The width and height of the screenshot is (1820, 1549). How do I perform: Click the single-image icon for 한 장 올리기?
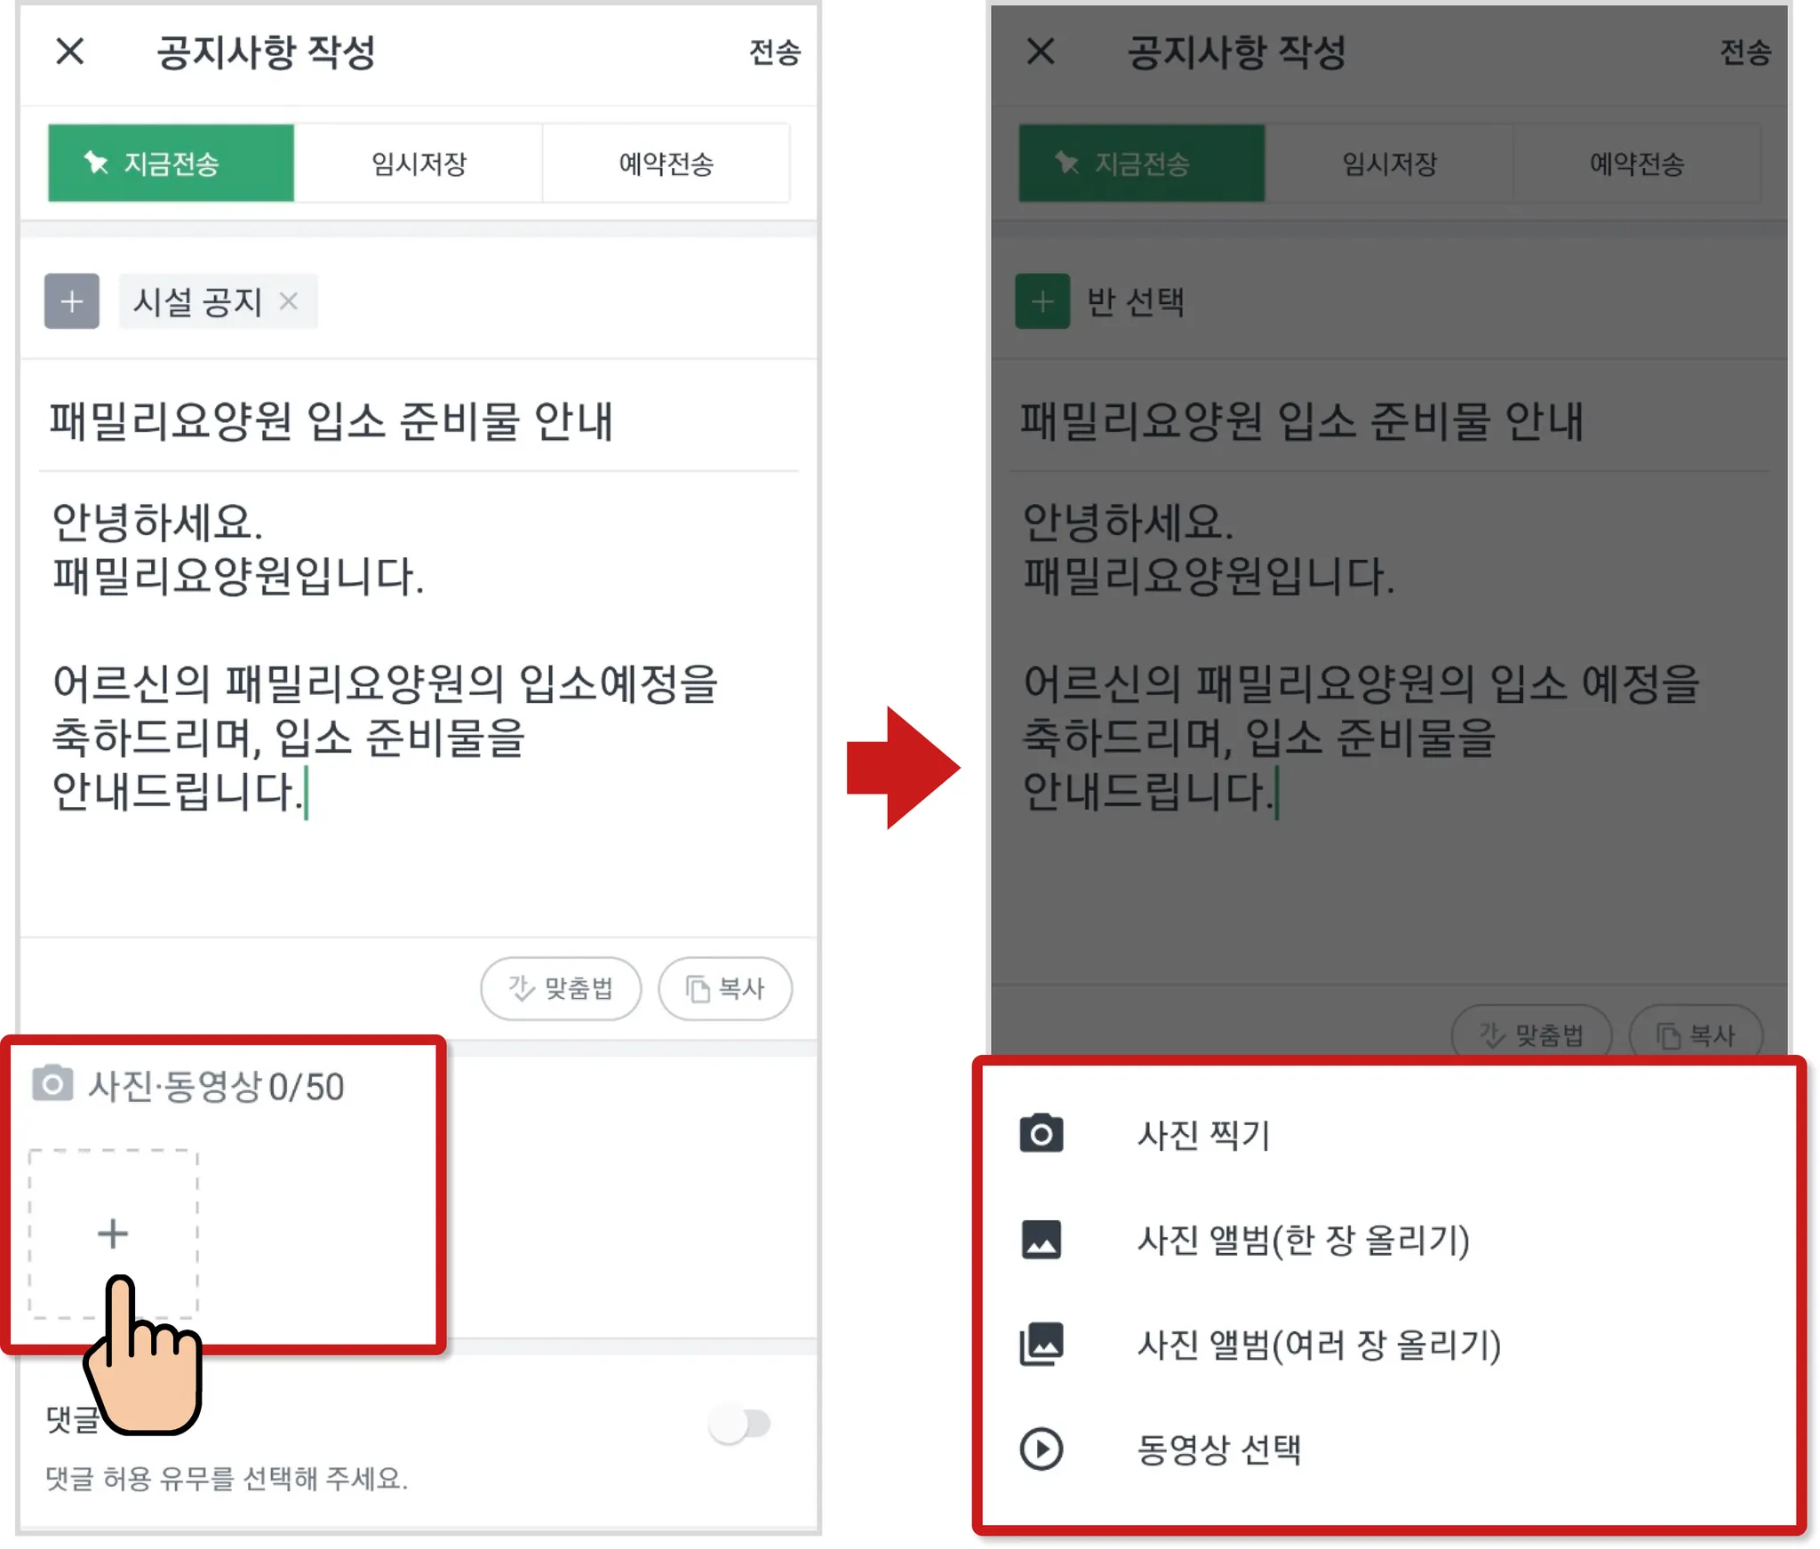coord(1042,1239)
